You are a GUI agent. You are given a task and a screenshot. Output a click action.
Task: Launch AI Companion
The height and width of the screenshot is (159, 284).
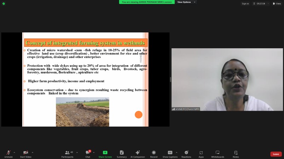click(138, 153)
